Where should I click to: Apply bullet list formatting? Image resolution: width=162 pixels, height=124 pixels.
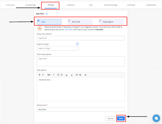click(62, 75)
